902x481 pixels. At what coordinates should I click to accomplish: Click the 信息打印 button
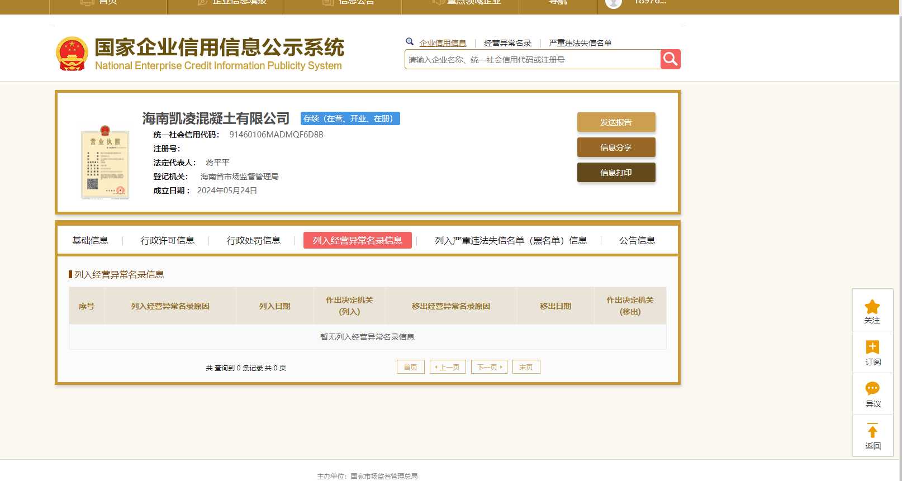(616, 173)
